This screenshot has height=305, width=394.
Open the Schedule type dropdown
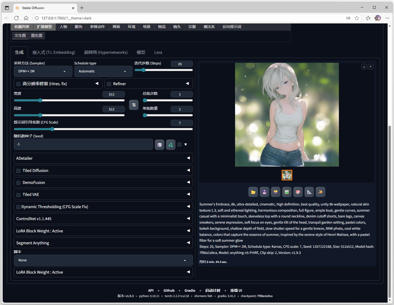(103, 71)
